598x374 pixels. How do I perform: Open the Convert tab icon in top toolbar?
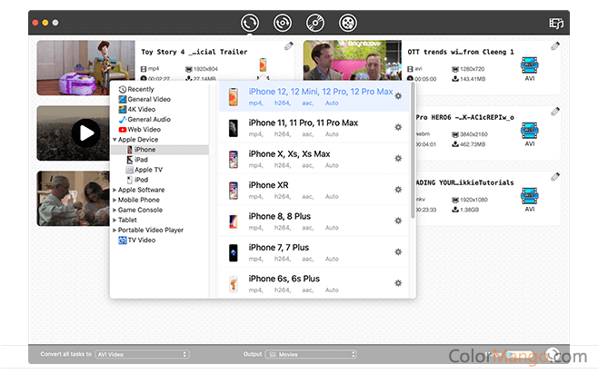(x=249, y=23)
